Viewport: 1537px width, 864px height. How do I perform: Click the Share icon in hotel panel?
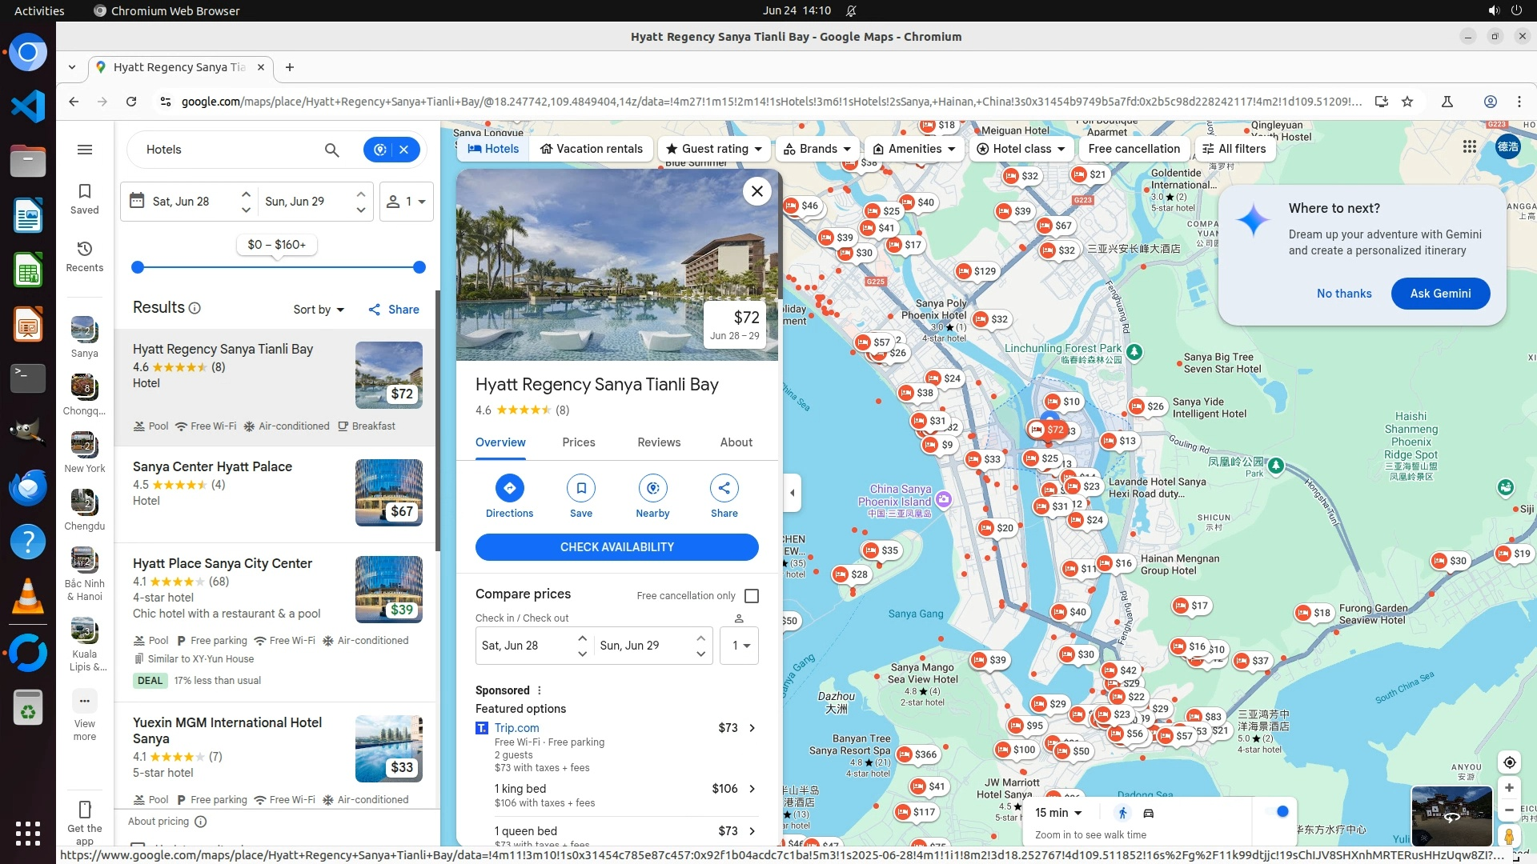click(724, 488)
